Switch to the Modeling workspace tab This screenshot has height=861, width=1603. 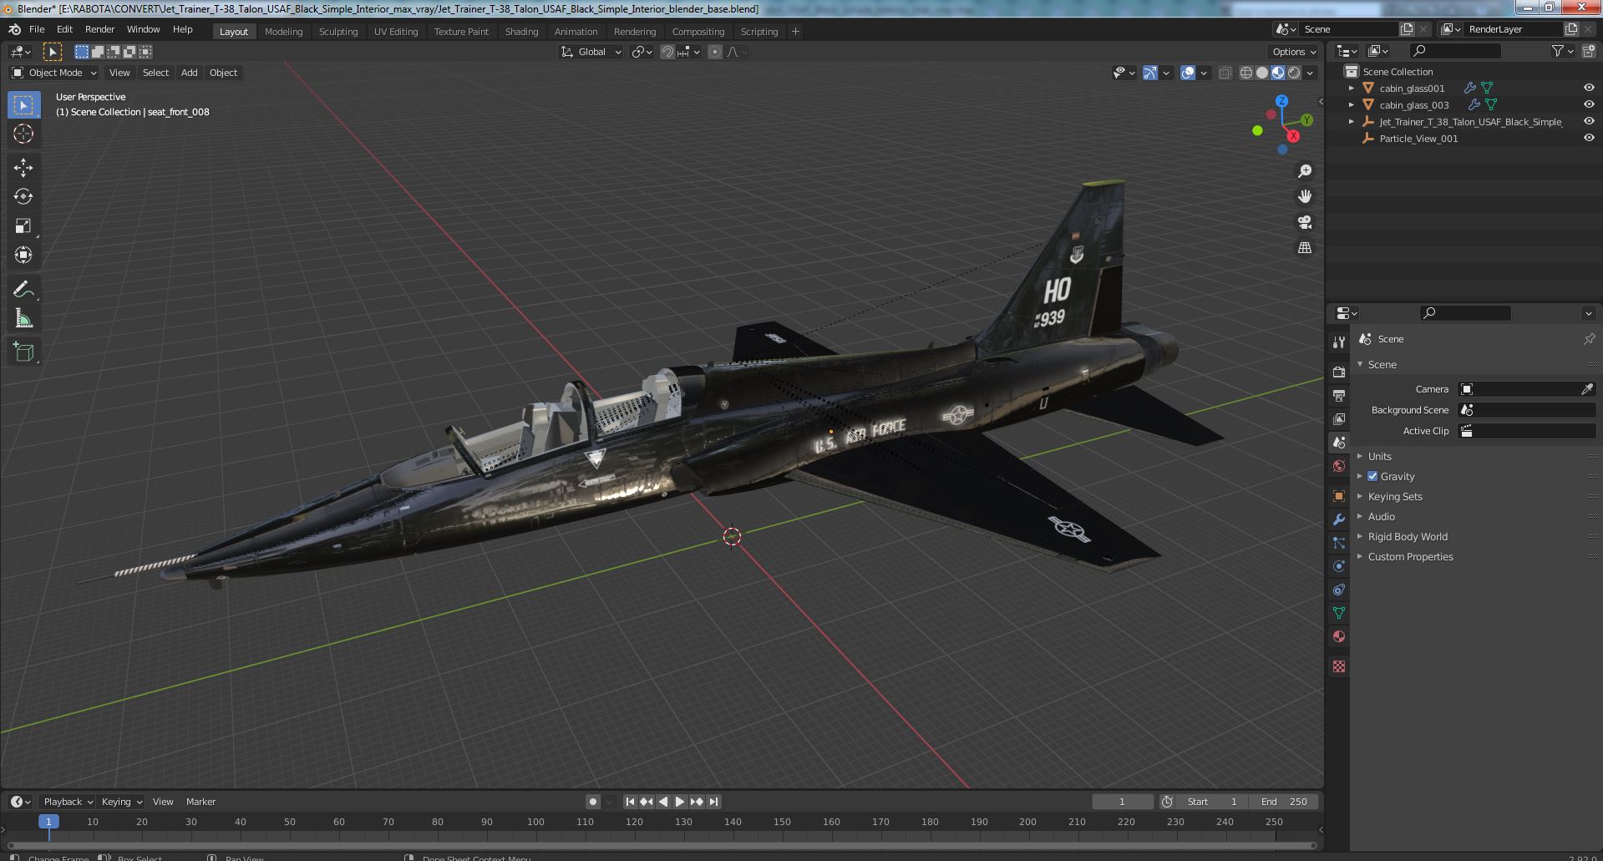[x=283, y=31]
